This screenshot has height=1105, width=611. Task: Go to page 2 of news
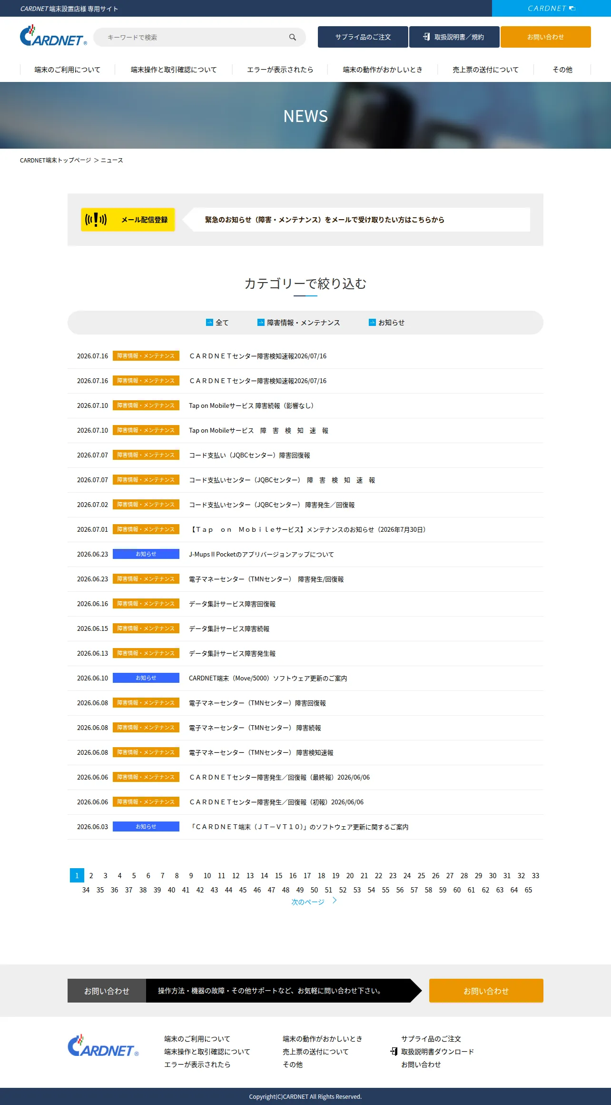point(91,875)
